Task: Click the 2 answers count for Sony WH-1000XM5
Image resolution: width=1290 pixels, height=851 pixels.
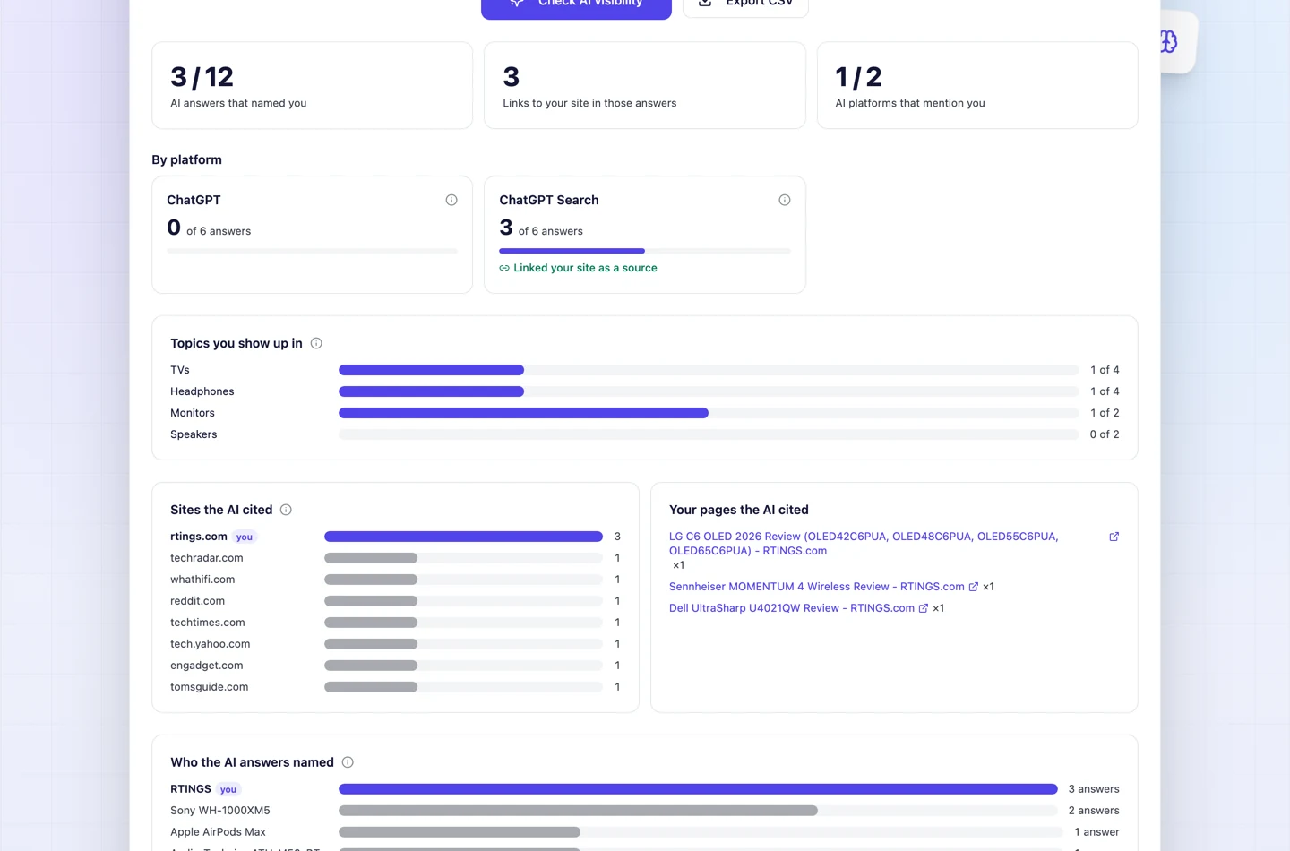Action: (x=1094, y=811)
